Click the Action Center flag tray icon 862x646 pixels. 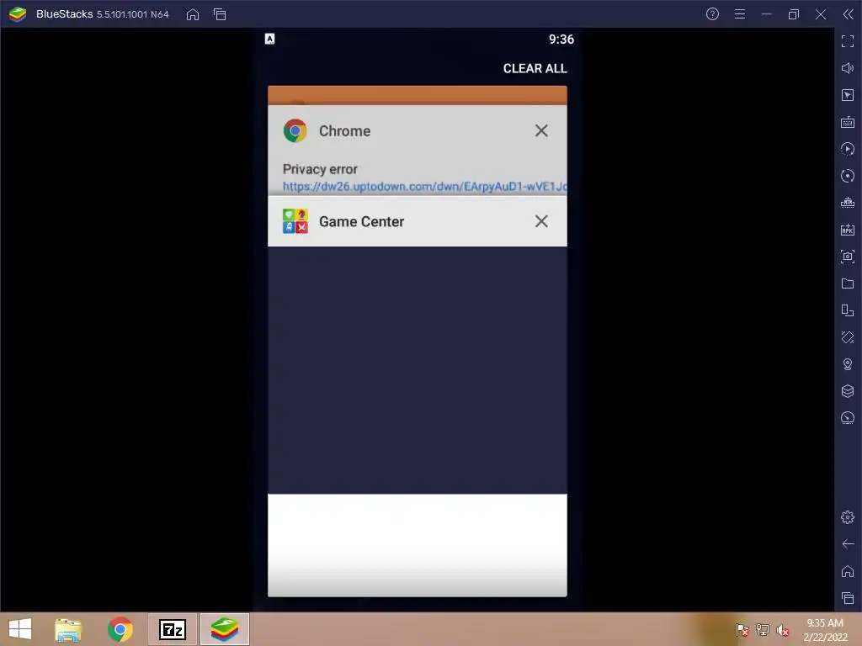point(742,630)
